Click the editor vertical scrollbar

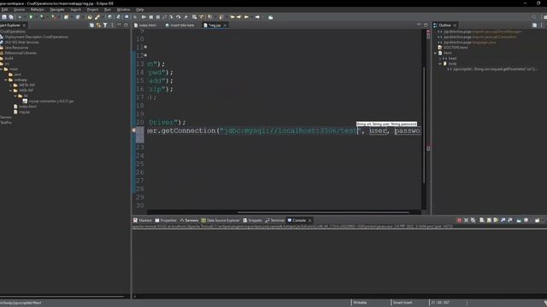coord(424,125)
